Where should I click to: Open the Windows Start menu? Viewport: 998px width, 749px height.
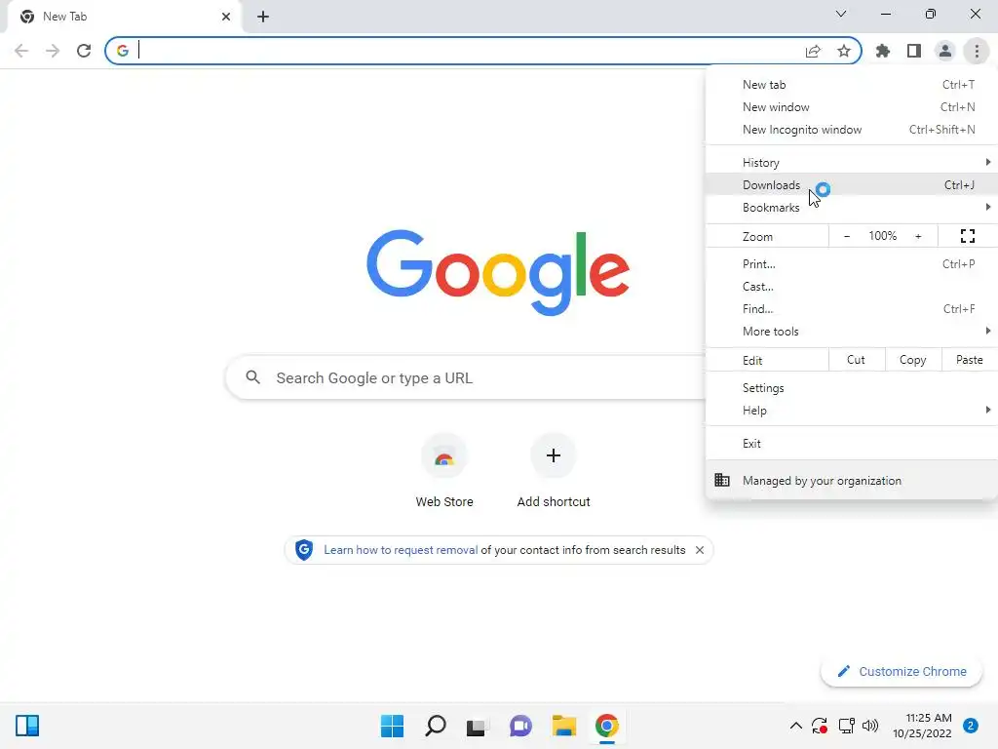392,726
